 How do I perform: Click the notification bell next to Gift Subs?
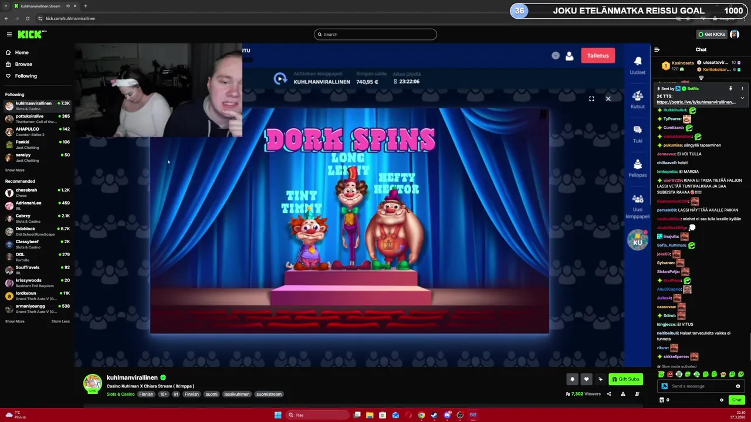[572, 379]
